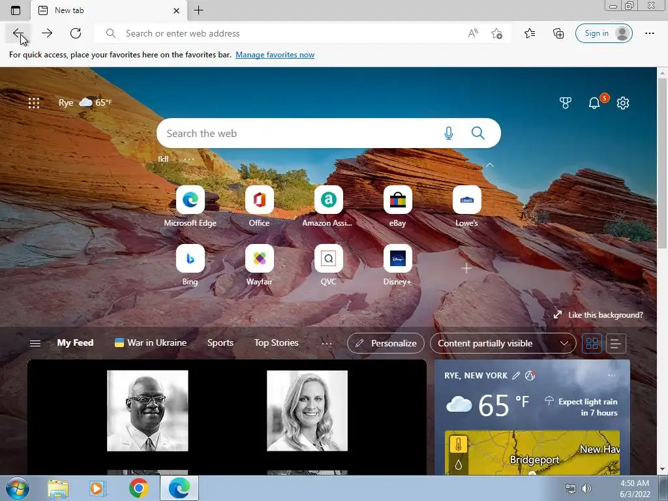Screen dimensions: 668x501
Task: Open Windows Media Player from taskbar
Action: (x=98, y=489)
